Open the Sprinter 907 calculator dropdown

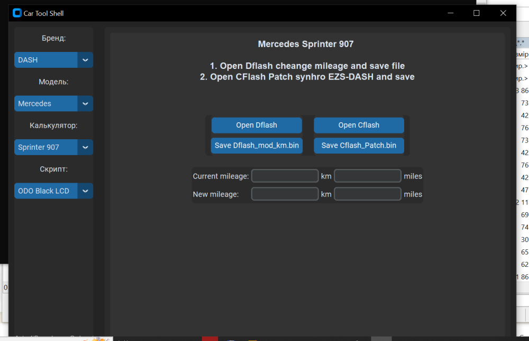pos(53,147)
